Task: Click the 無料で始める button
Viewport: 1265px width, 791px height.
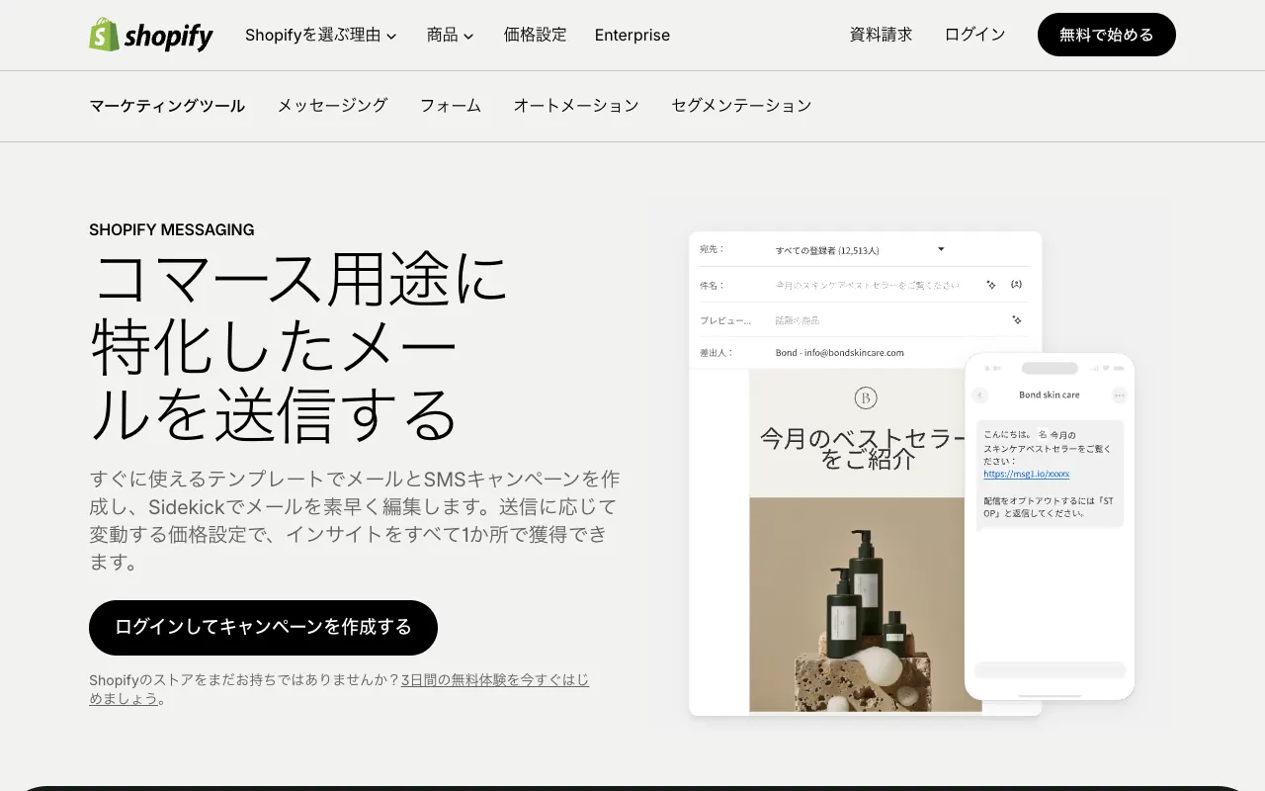Action: coord(1107,35)
